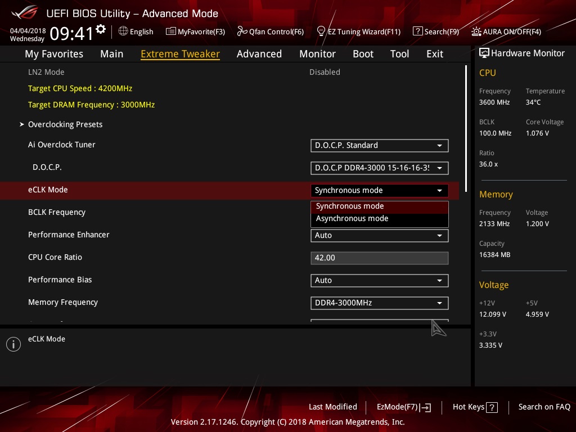Image resolution: width=576 pixels, height=432 pixels.
Task: Open Hot Keys help
Action: pyautogui.click(x=475, y=407)
